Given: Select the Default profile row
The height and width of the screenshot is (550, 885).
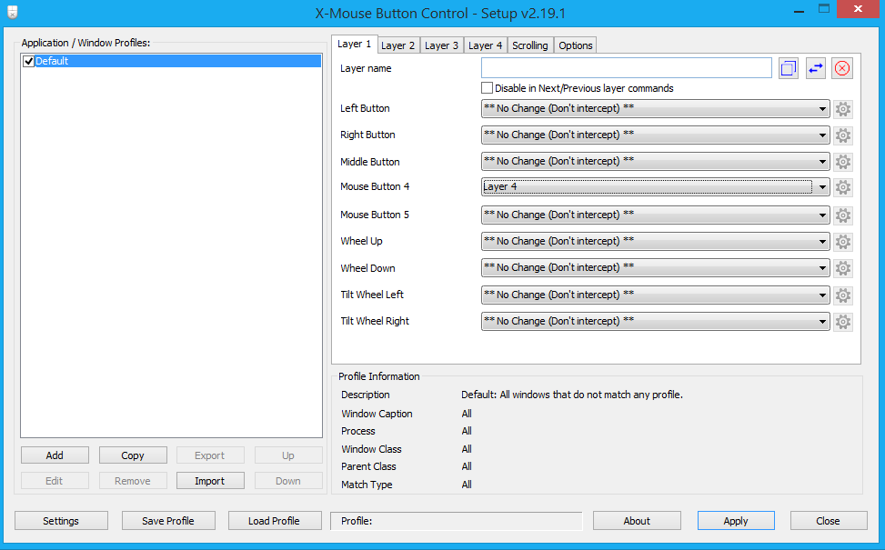Looking at the screenshot, I should (177, 61).
